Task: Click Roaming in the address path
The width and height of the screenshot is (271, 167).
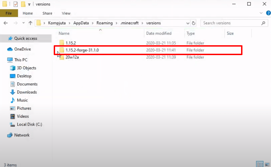Action: (x=105, y=23)
